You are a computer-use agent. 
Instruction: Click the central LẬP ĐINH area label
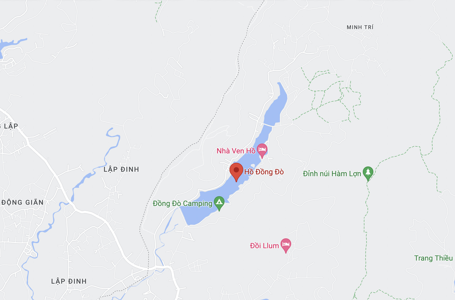(121, 169)
